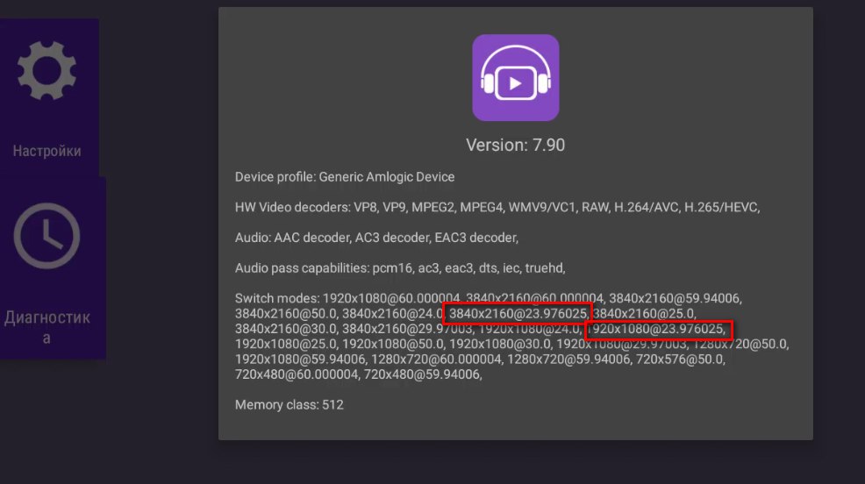865x484 pixels.
Task: Click the Audio: AAC decoder line
Action: tap(376, 238)
